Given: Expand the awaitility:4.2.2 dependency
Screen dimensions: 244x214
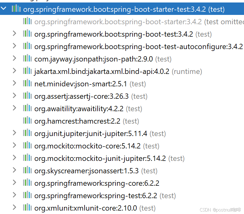Looking at the screenshot, I should point(14,108).
